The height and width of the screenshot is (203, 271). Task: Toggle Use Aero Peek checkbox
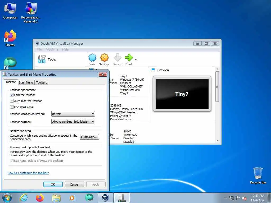[12, 161]
